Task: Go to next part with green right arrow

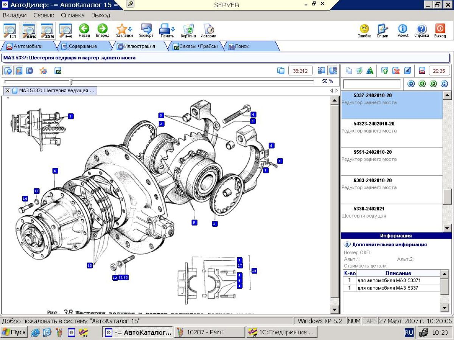Action: (x=434, y=84)
